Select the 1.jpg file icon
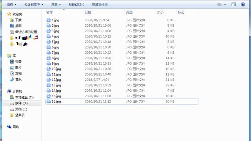This screenshot has width=251, height=141. pos(49,20)
